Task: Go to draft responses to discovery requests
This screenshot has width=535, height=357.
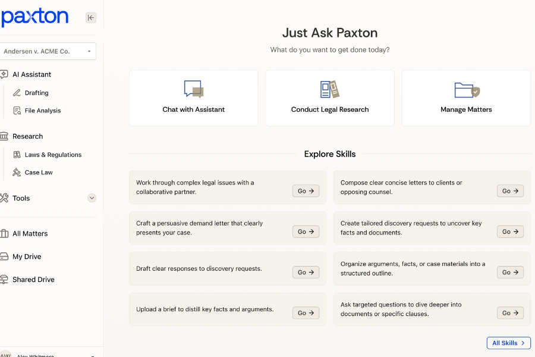Action: coord(306,273)
